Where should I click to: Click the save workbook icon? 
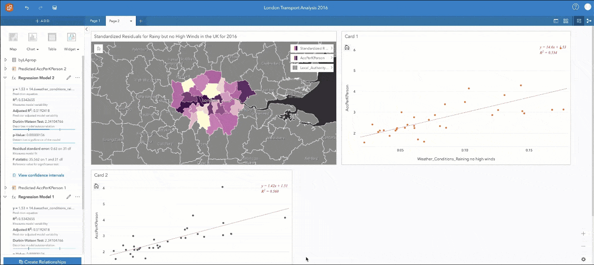coord(55,8)
